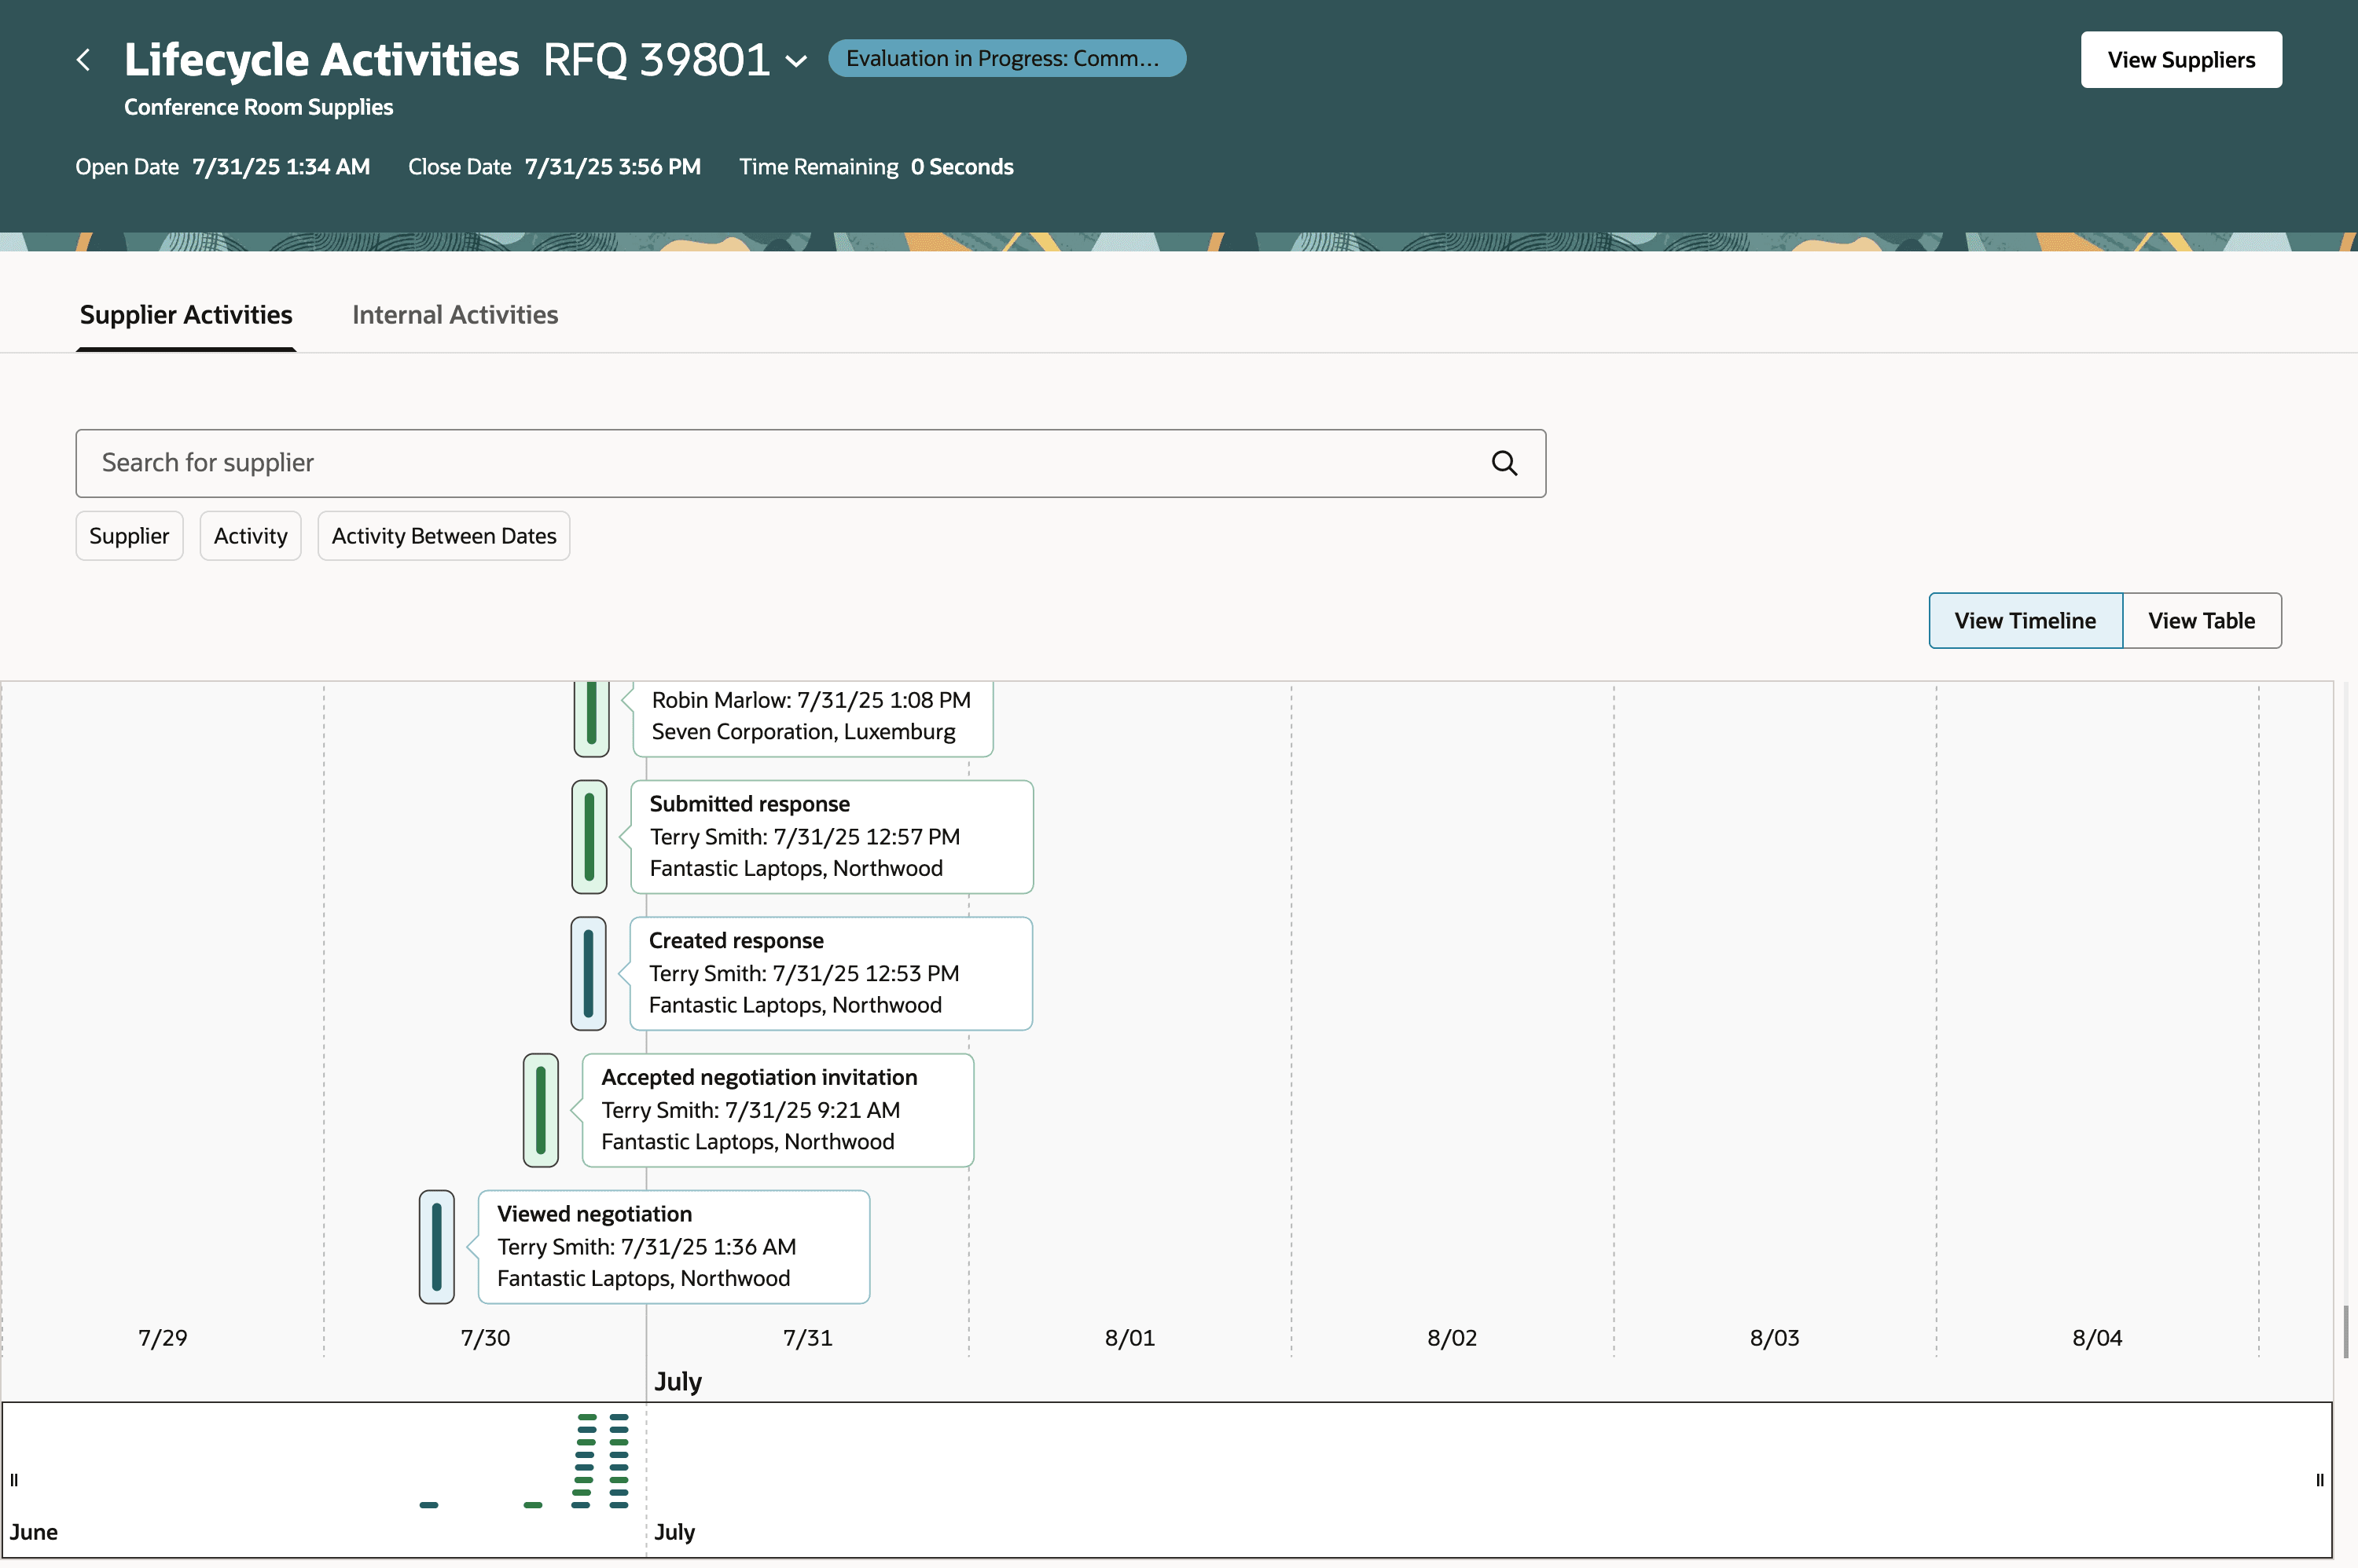Click the Created response blue timeline marker
The image size is (2358, 1568).
pyautogui.click(x=588, y=973)
